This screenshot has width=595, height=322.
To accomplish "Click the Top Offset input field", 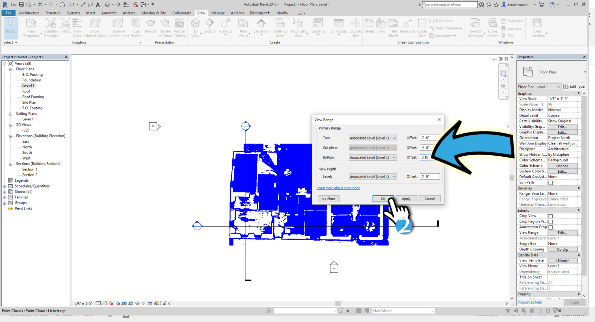I will 430,138.
